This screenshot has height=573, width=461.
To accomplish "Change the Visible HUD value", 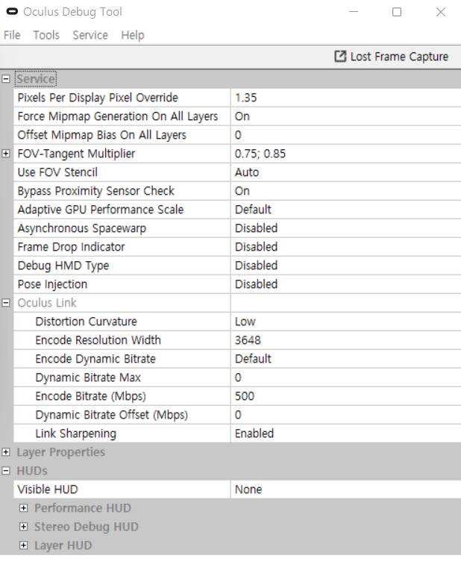I will click(343, 489).
